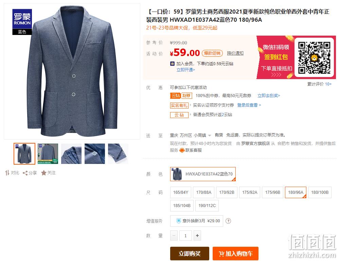This screenshot has height=261, width=339.
Task: Click the 立即去刮奖 link
Action: pyautogui.click(x=269, y=95)
